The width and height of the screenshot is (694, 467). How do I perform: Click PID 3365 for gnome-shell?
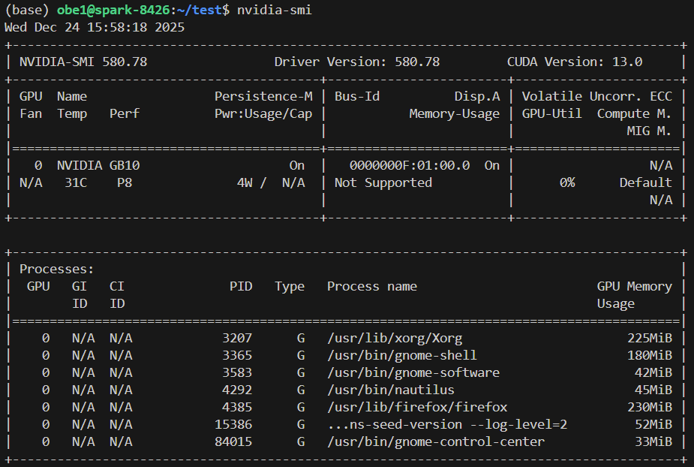tap(237, 355)
